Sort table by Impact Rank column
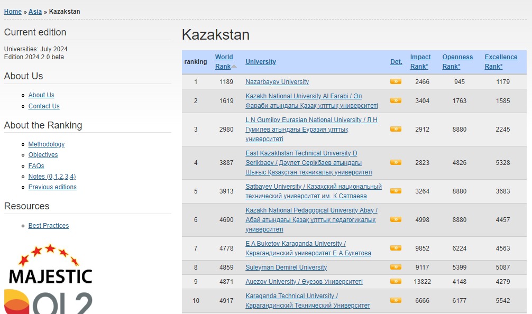The height and width of the screenshot is (314, 532). tap(420, 62)
